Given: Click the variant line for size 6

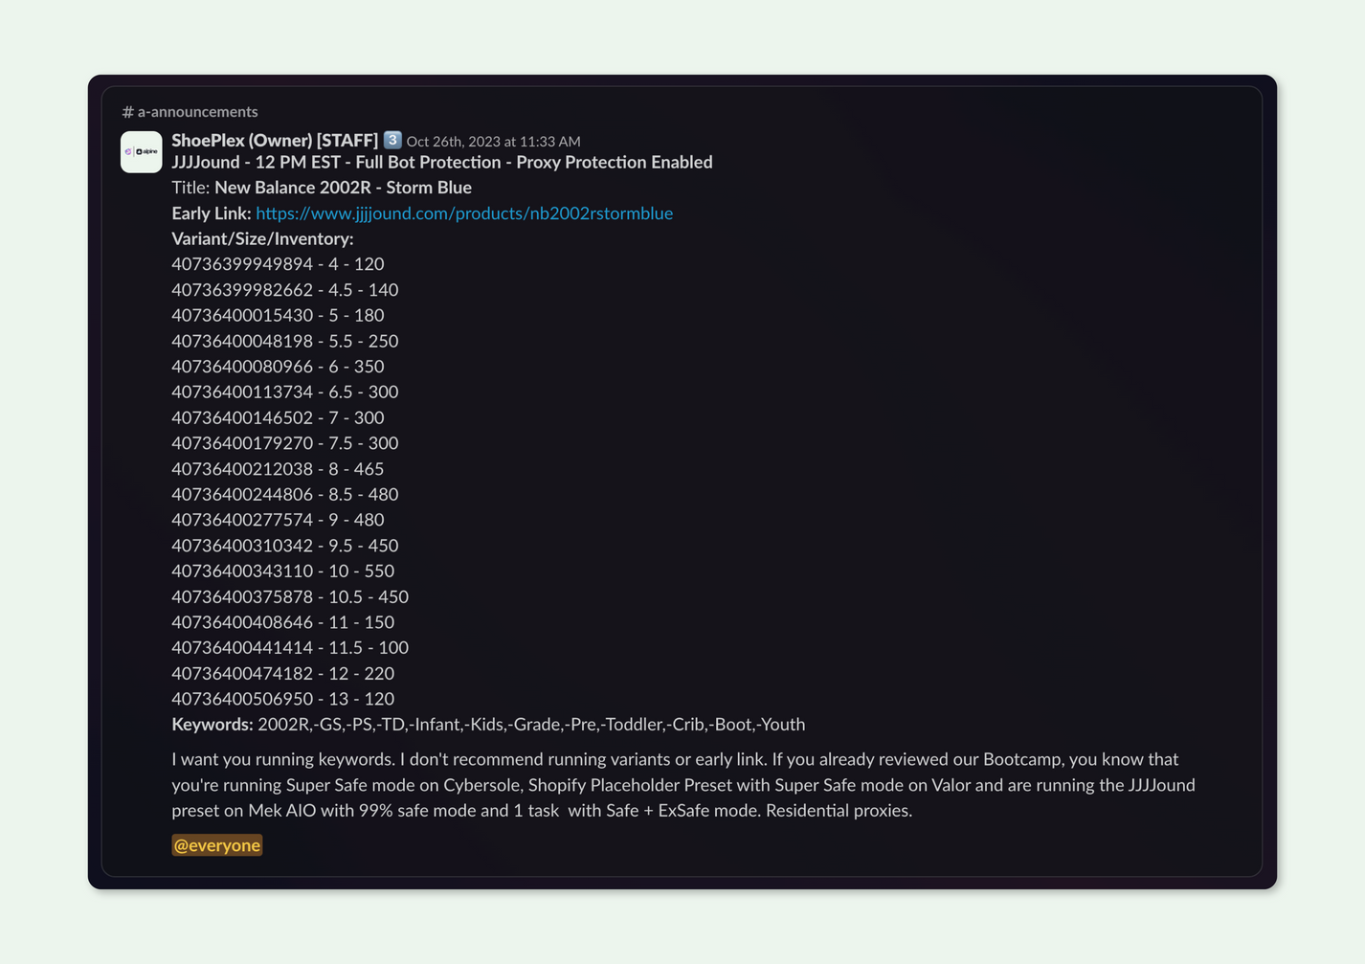Looking at the screenshot, I should [278, 367].
